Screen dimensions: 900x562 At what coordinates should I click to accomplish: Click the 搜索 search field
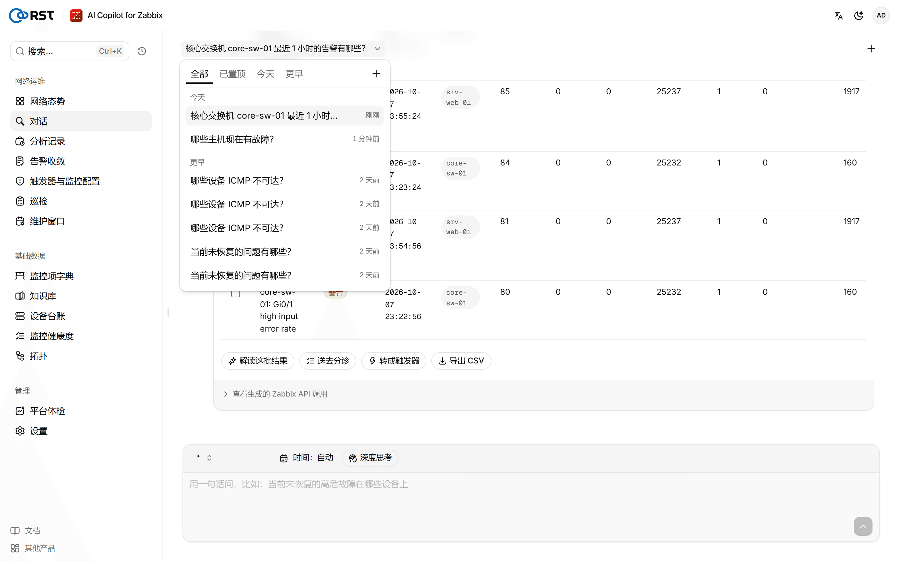pos(70,51)
